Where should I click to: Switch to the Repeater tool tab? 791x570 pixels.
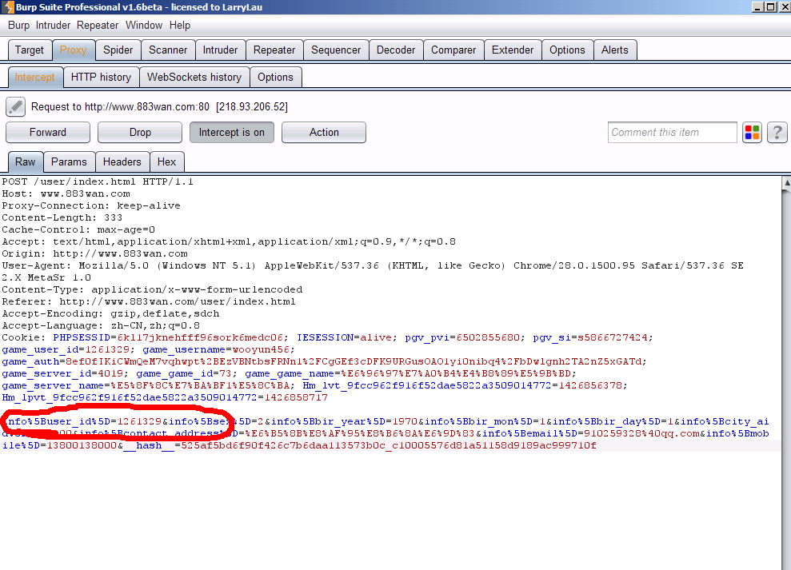coord(274,50)
